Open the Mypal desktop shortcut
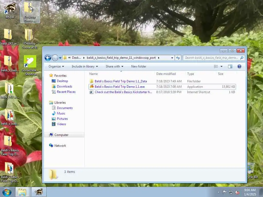The height and width of the screenshot is (197, 263). tap(10, 10)
